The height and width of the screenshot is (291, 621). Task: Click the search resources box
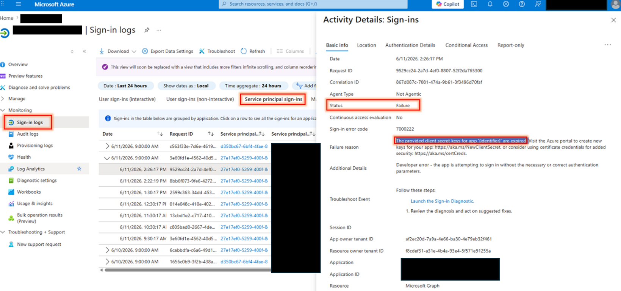coord(313,4)
